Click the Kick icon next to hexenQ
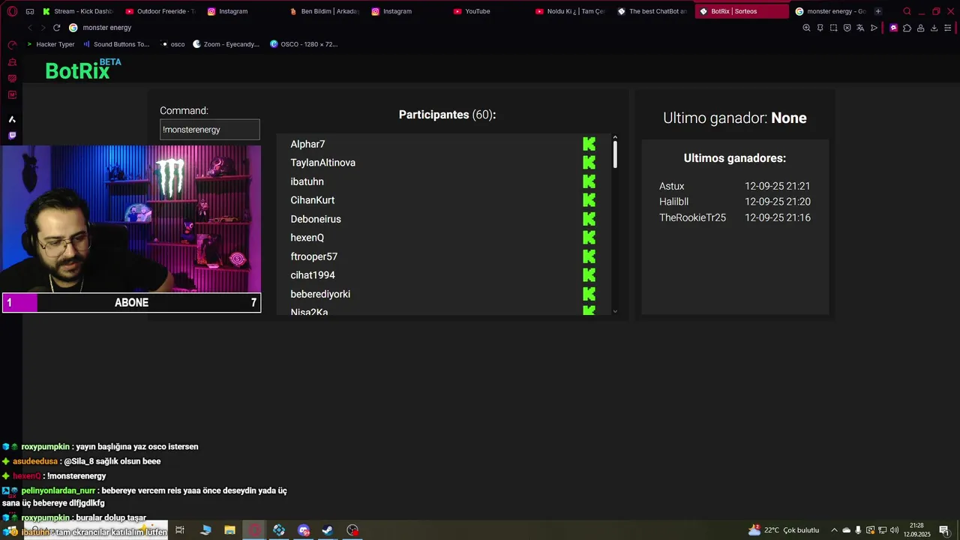 589,238
